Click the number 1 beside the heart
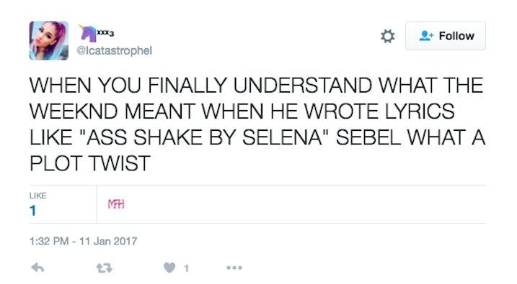The width and height of the screenshot is (517, 284). click(186, 269)
